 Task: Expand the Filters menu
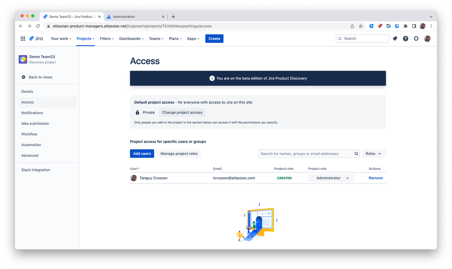click(x=107, y=38)
